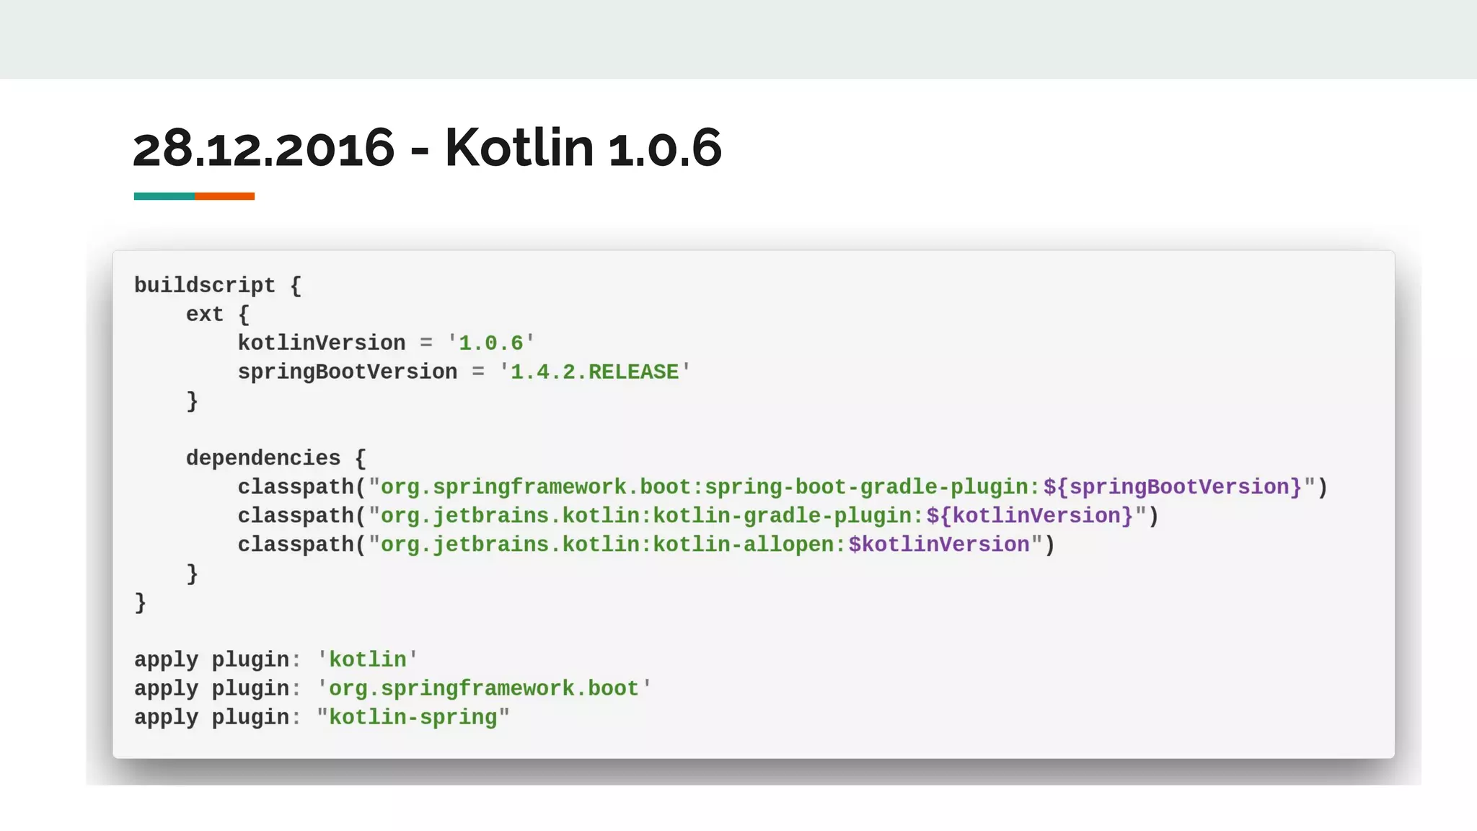Click the 'springBootVersion' variable name

[x=348, y=372]
